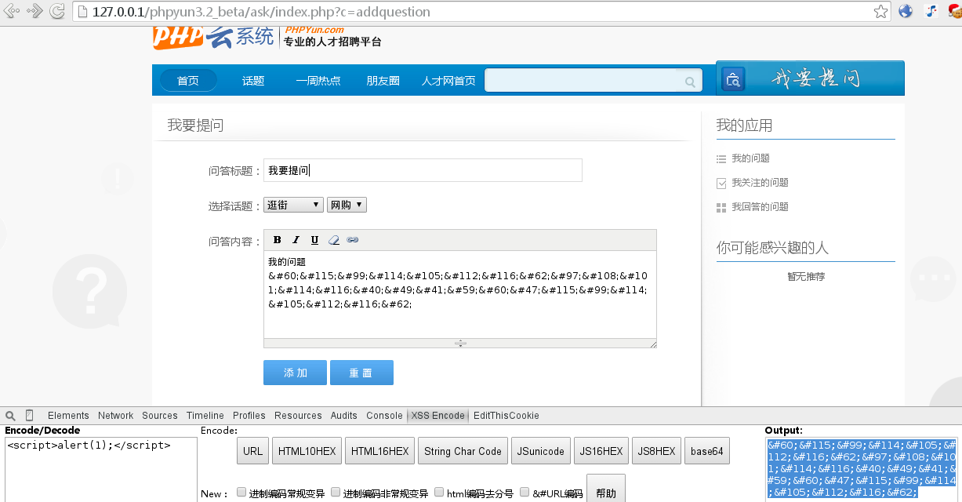Bookmark this page with the star icon
Viewport: 962px width, 502px height.
click(x=881, y=12)
